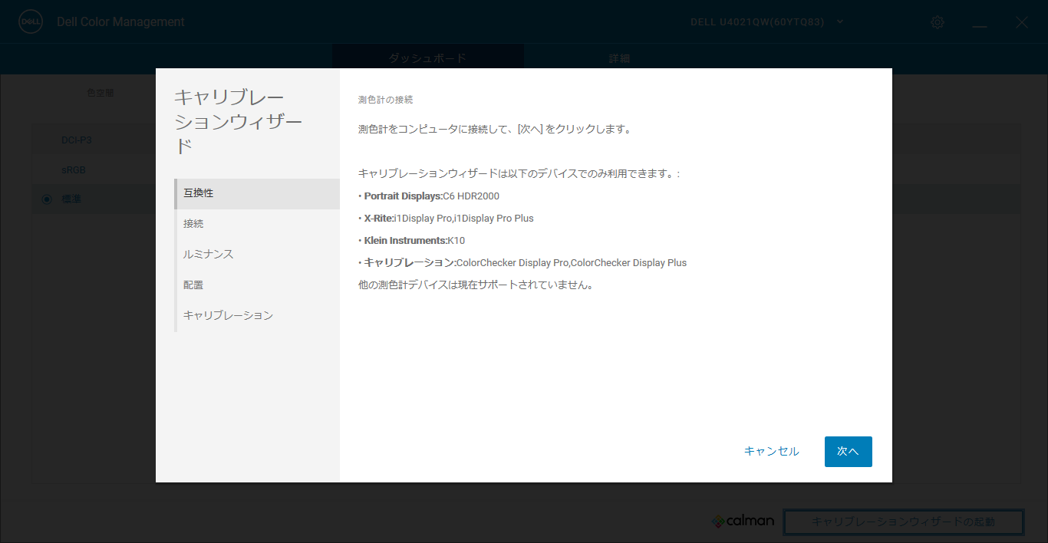The image size is (1048, 543).
Task: Switch to the ダッシュボード tab
Action: coord(427,58)
